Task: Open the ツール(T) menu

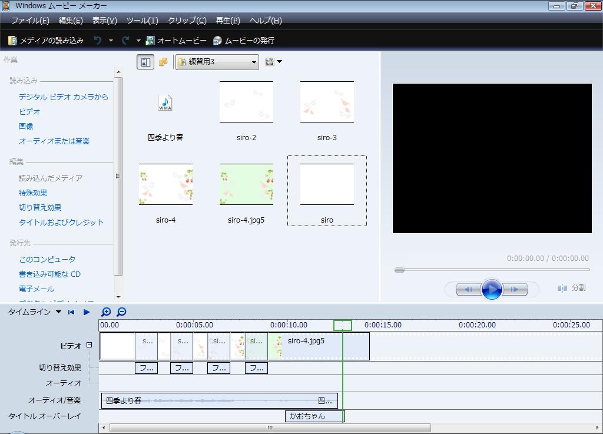Action: [143, 21]
